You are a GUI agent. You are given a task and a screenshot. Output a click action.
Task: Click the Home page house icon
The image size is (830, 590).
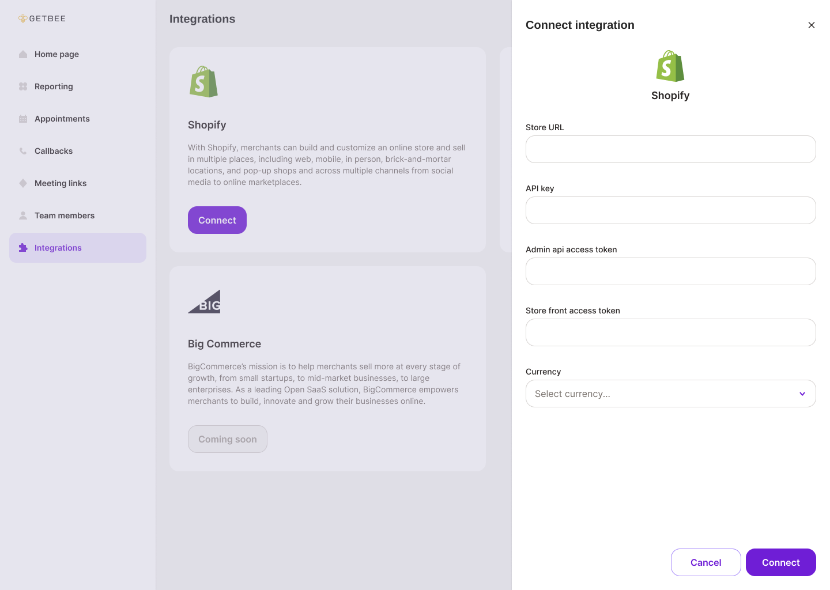(23, 54)
